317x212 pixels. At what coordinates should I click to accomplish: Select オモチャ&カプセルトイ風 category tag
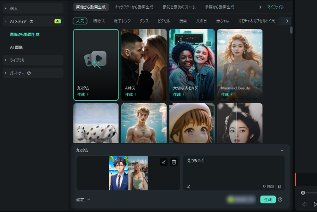pyautogui.click(x=256, y=21)
